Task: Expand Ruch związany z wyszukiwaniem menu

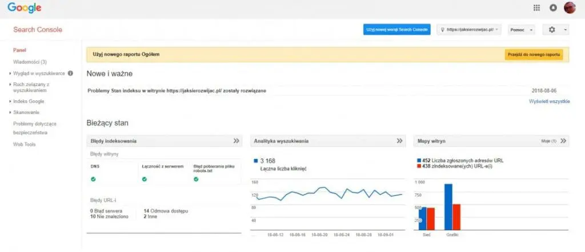Action: (x=31, y=87)
